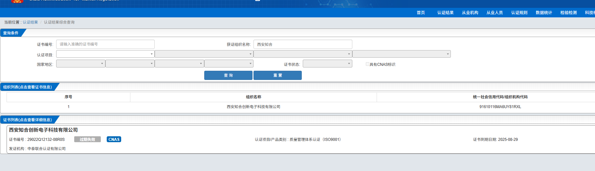Follow the 认证结果 breadcrumb link

(x=30, y=22)
